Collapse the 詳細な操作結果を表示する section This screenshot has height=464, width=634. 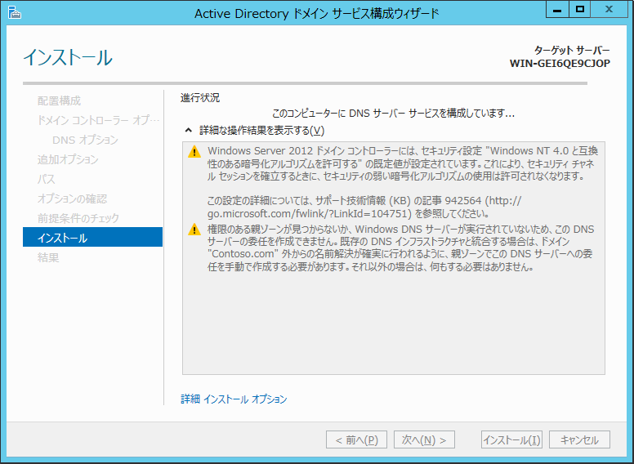pos(189,131)
